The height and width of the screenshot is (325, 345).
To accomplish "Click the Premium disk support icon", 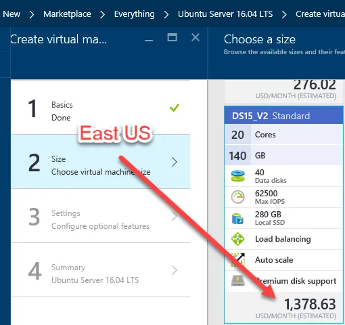I will 238,280.
